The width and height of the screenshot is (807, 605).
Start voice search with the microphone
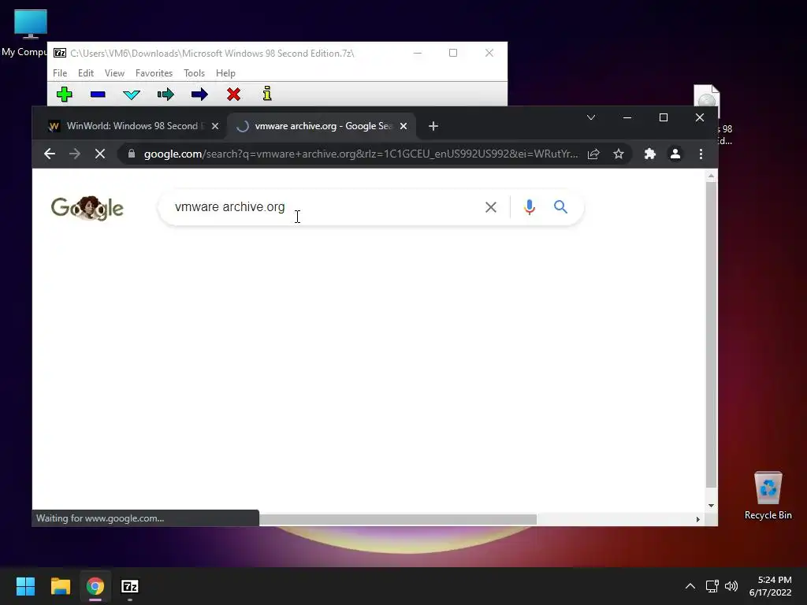529,207
